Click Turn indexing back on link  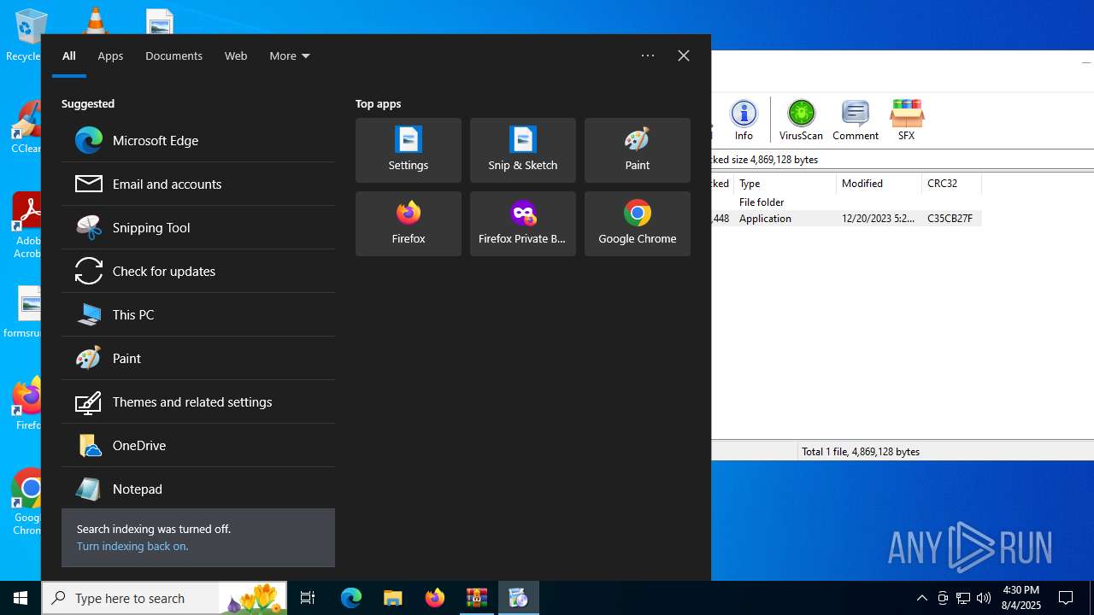(x=132, y=546)
